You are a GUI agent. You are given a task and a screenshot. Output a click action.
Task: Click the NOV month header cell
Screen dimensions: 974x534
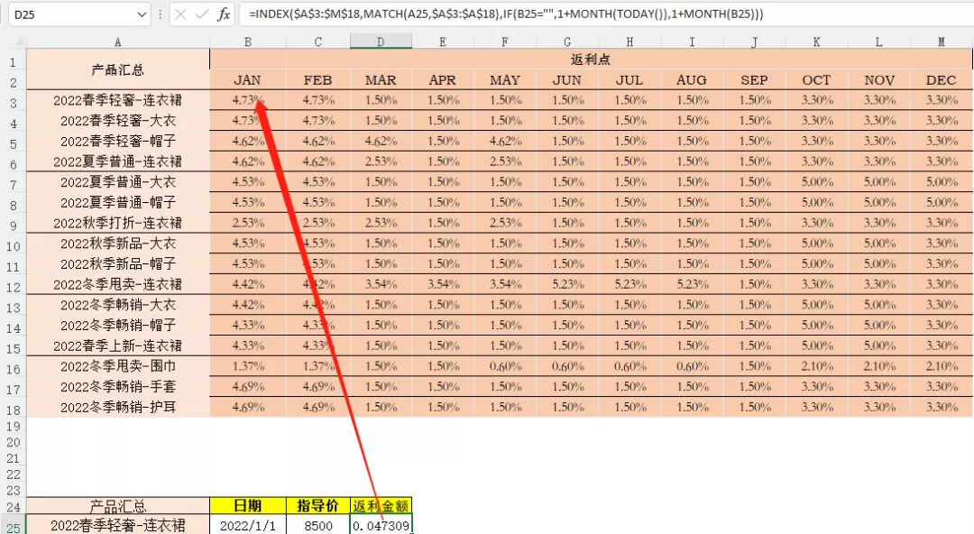tap(879, 80)
